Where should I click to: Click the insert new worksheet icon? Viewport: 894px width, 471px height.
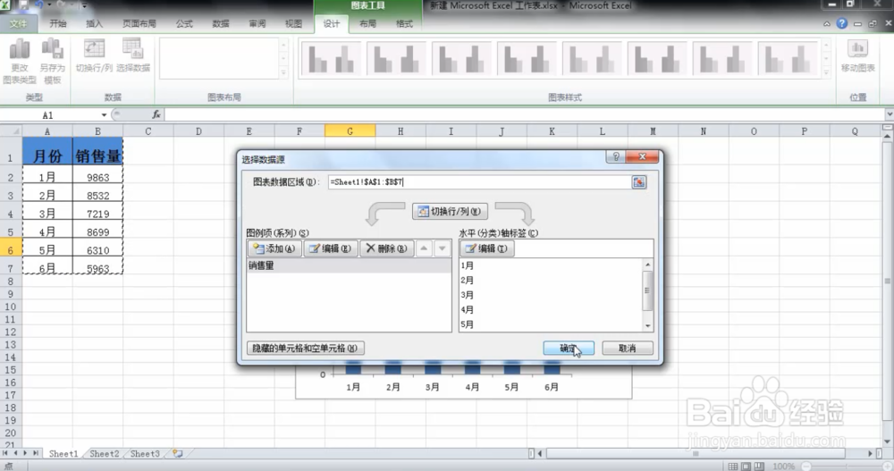(x=178, y=453)
